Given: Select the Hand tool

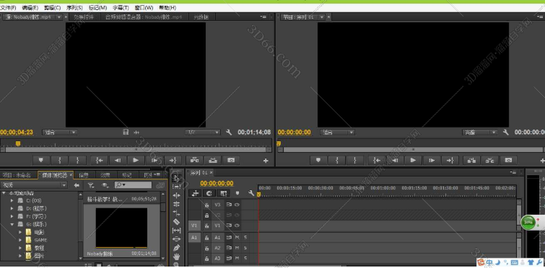Looking at the screenshot, I should coord(177,257).
